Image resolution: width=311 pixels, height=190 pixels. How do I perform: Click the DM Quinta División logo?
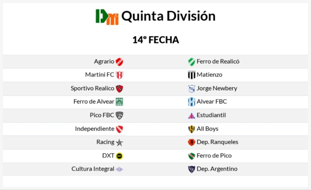[x=107, y=17]
